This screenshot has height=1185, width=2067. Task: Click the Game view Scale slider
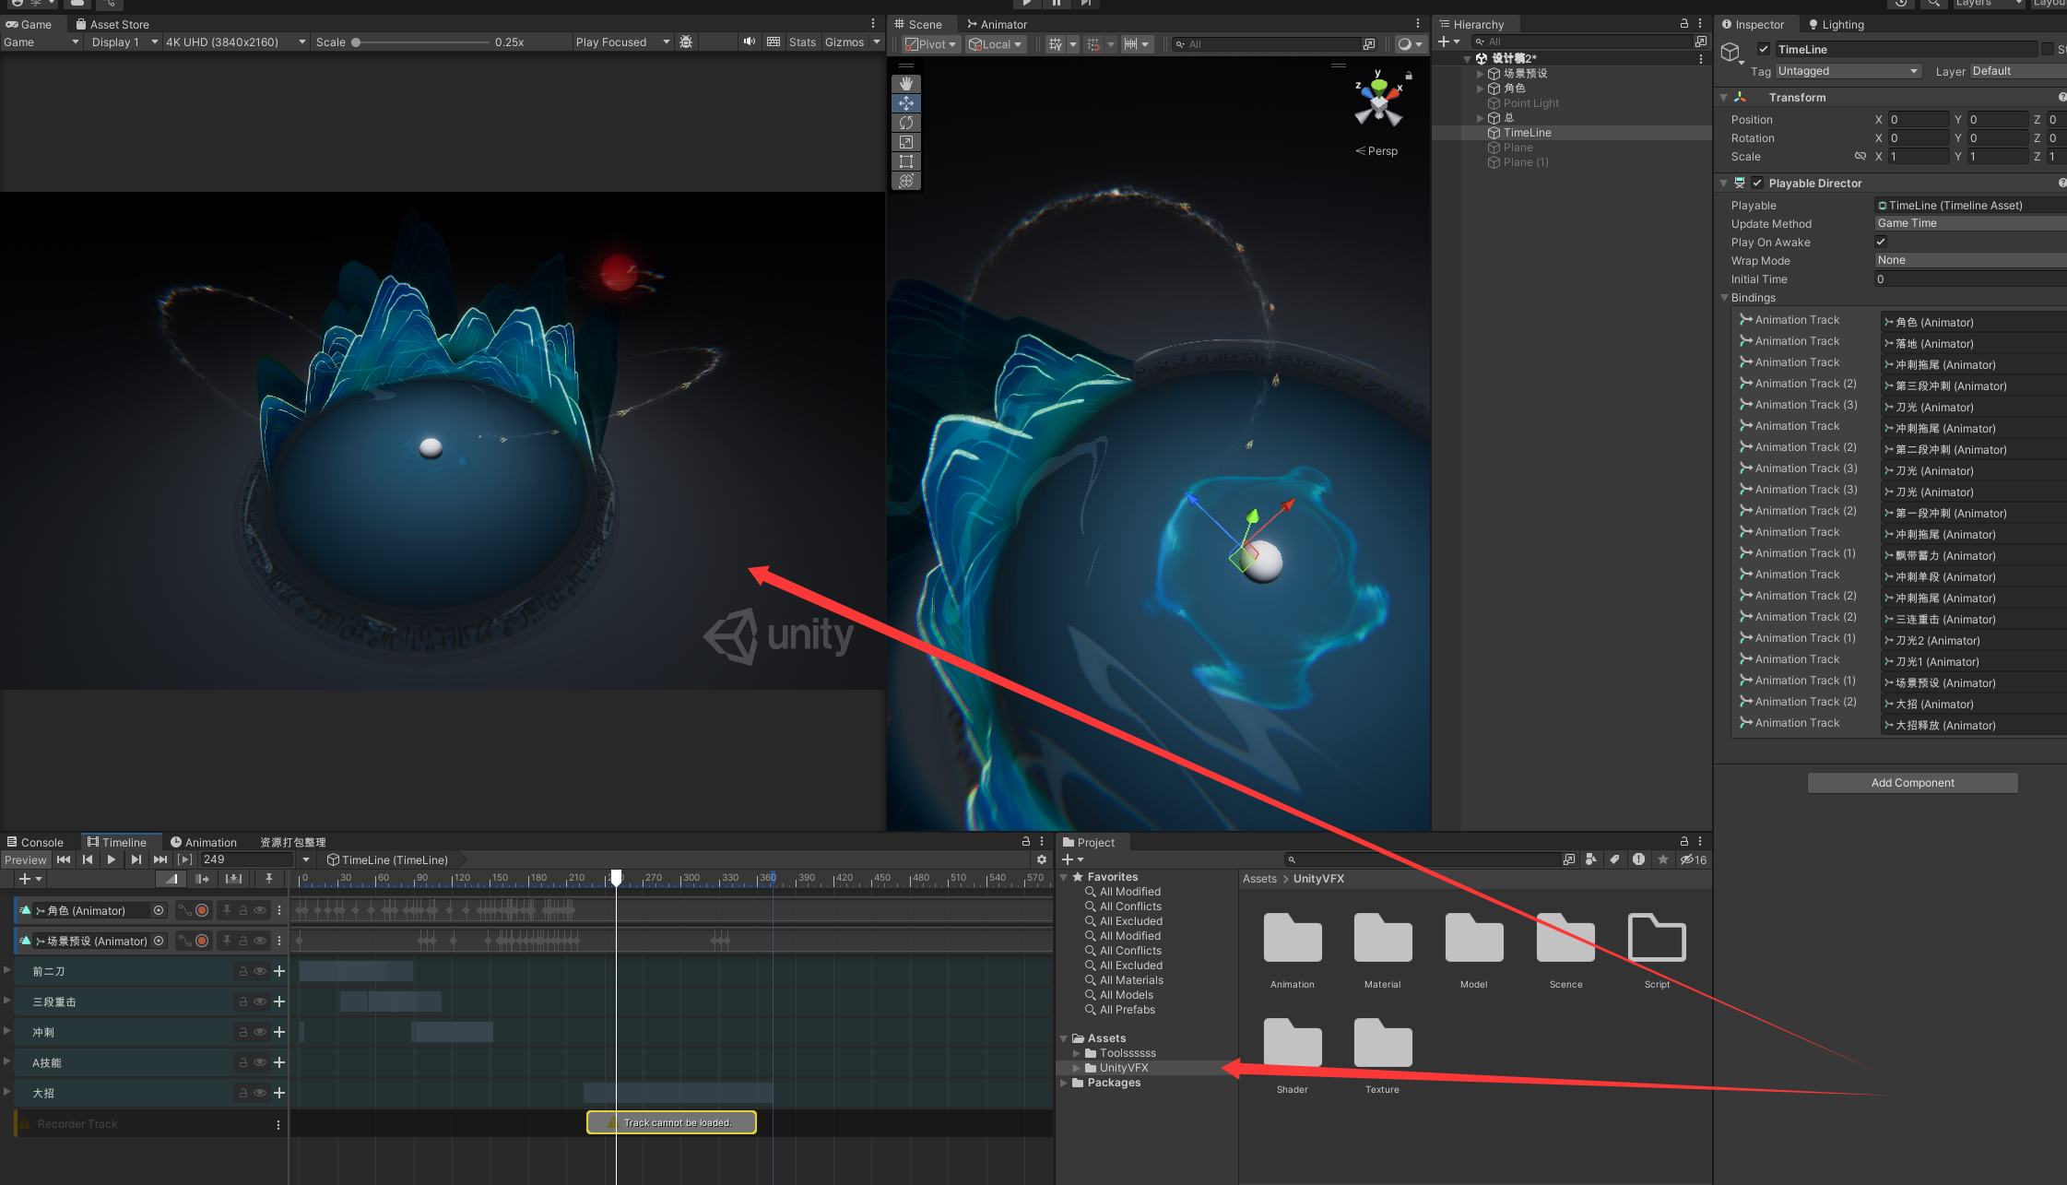click(422, 42)
